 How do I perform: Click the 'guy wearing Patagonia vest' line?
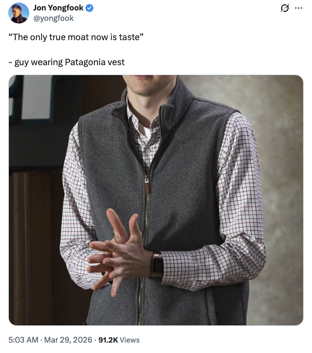click(x=66, y=62)
